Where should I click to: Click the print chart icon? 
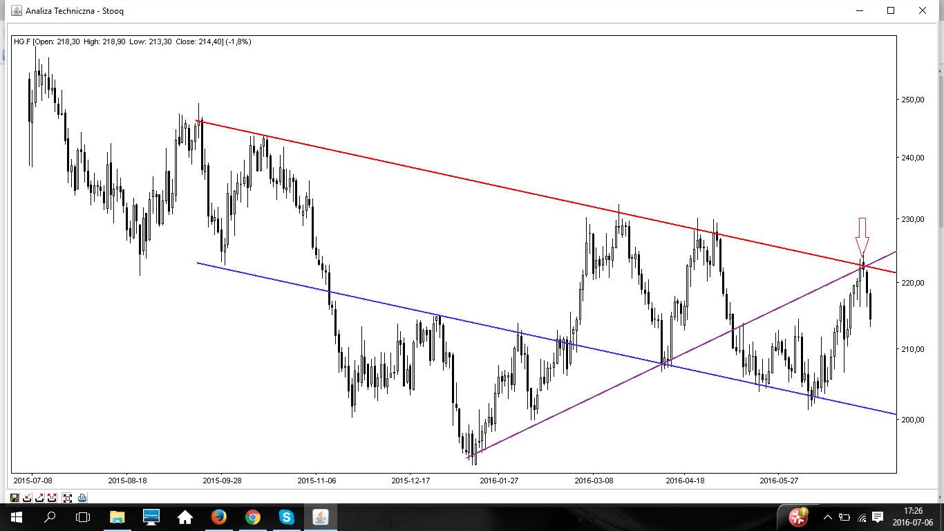82,497
